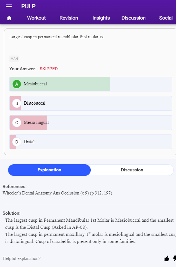Select the D option circle
The image size is (176, 267).
tap(17, 142)
